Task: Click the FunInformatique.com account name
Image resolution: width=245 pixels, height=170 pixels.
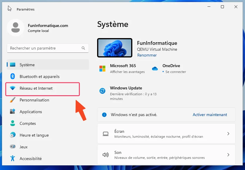Action: click(48, 25)
